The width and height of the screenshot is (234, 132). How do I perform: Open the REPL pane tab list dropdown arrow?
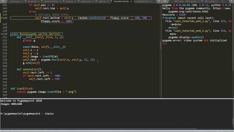pos(231,1)
